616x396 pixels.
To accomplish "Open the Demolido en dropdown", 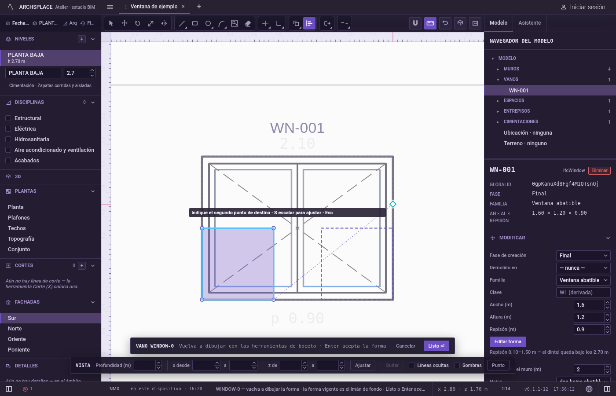I will (583, 268).
